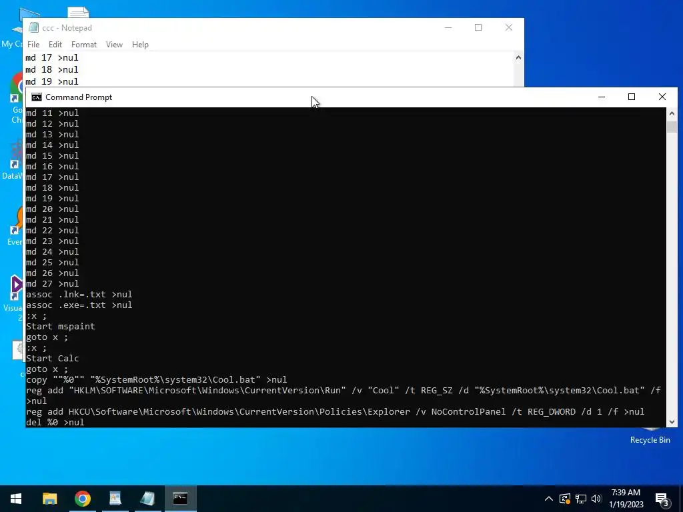Click the Notepad document icon in title bar
This screenshot has height=512, width=683.
(33, 27)
